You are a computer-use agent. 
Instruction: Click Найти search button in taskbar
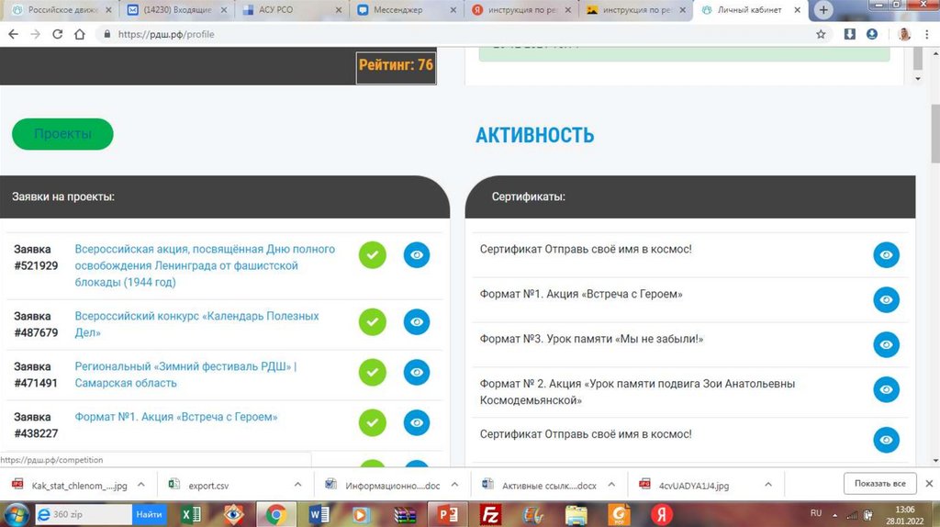point(149,514)
